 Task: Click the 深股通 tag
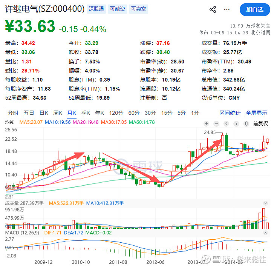coord(96,9)
